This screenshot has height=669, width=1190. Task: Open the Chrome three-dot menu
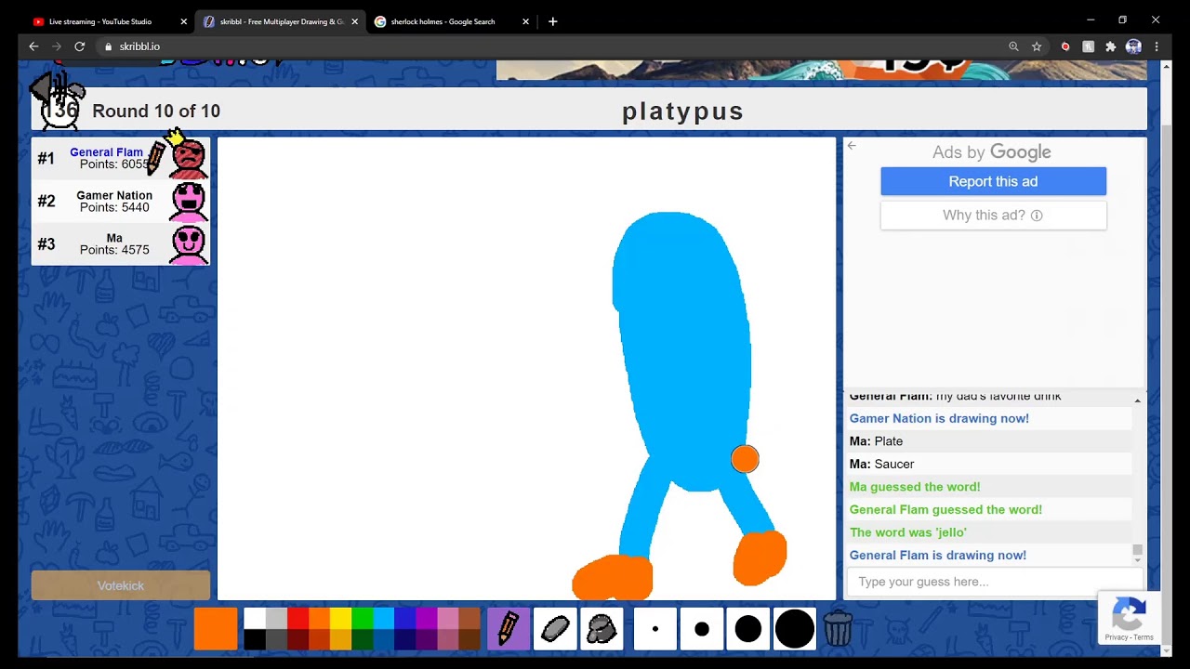click(x=1157, y=46)
